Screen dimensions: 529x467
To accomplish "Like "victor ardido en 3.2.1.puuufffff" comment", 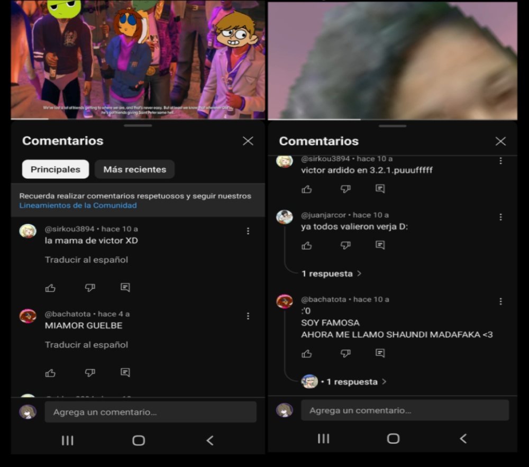I will (307, 189).
